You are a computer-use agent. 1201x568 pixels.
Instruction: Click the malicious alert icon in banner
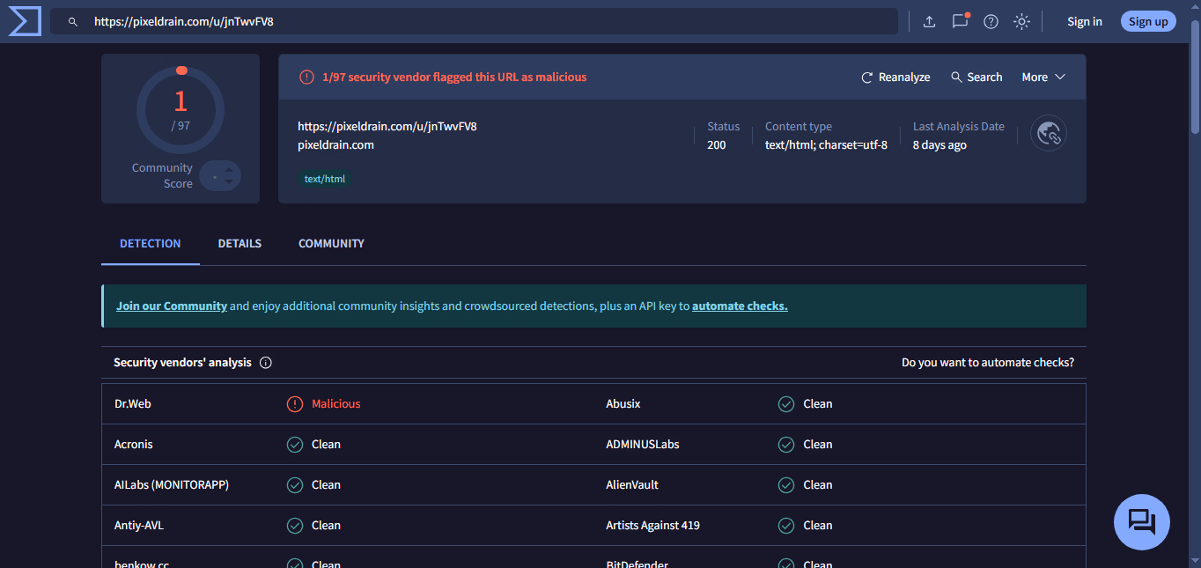click(x=306, y=77)
